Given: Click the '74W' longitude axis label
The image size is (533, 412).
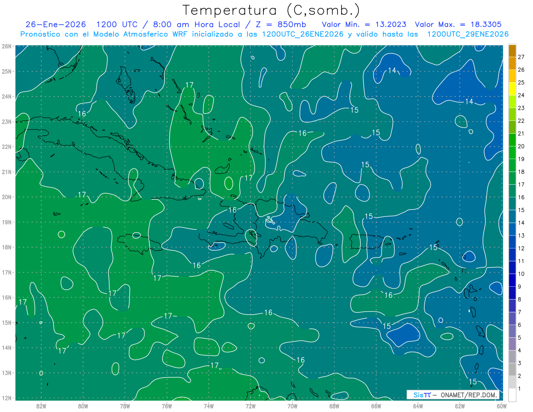Looking at the screenshot, I should point(208,405).
